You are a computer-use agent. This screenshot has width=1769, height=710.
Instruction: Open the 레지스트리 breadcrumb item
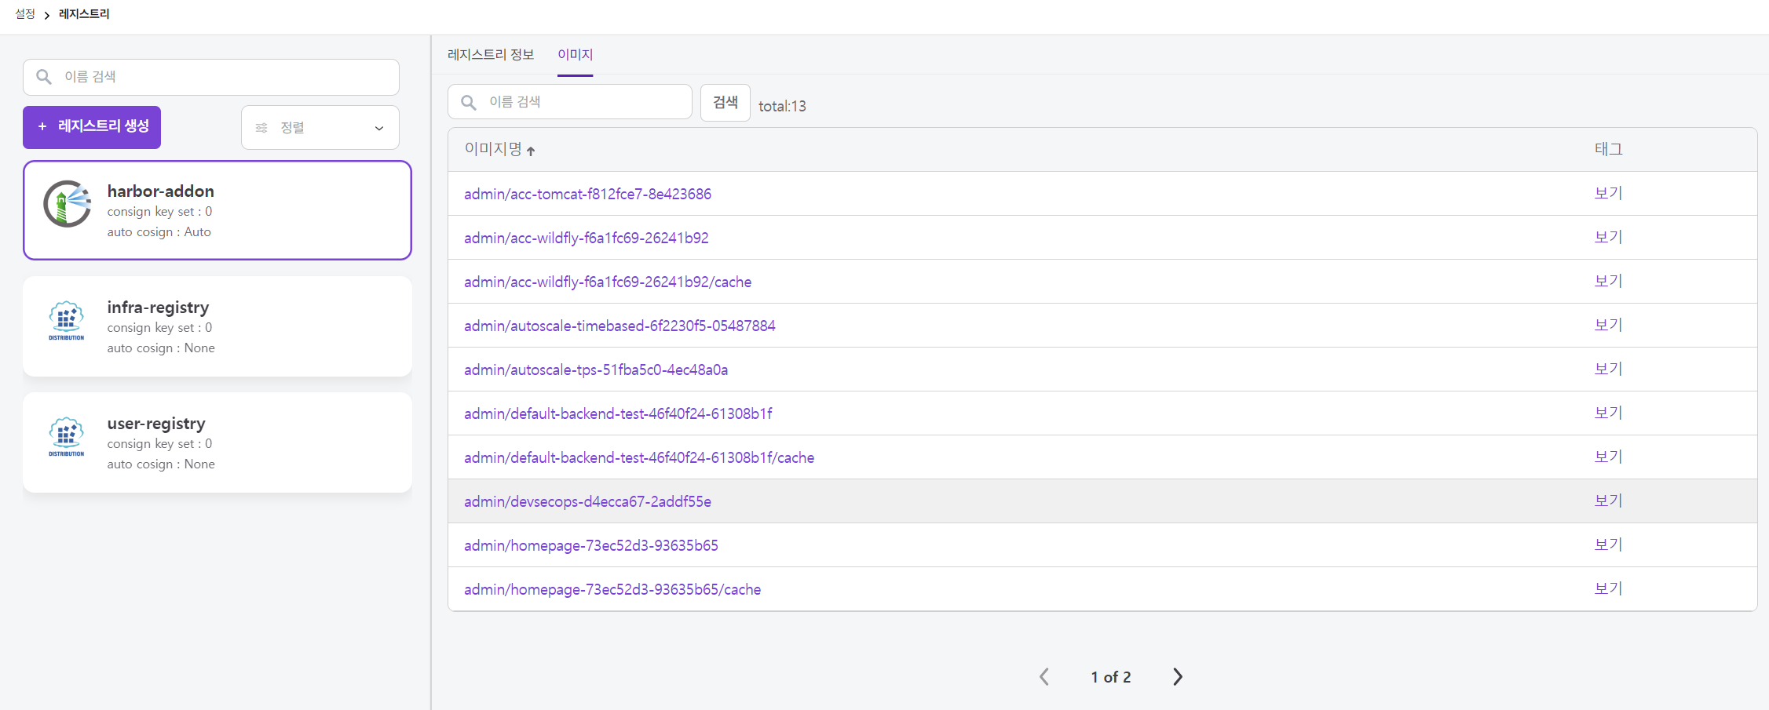click(84, 14)
